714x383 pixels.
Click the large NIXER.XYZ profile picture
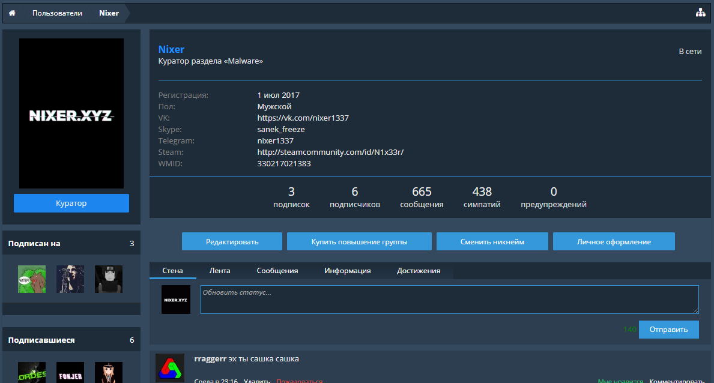71,114
